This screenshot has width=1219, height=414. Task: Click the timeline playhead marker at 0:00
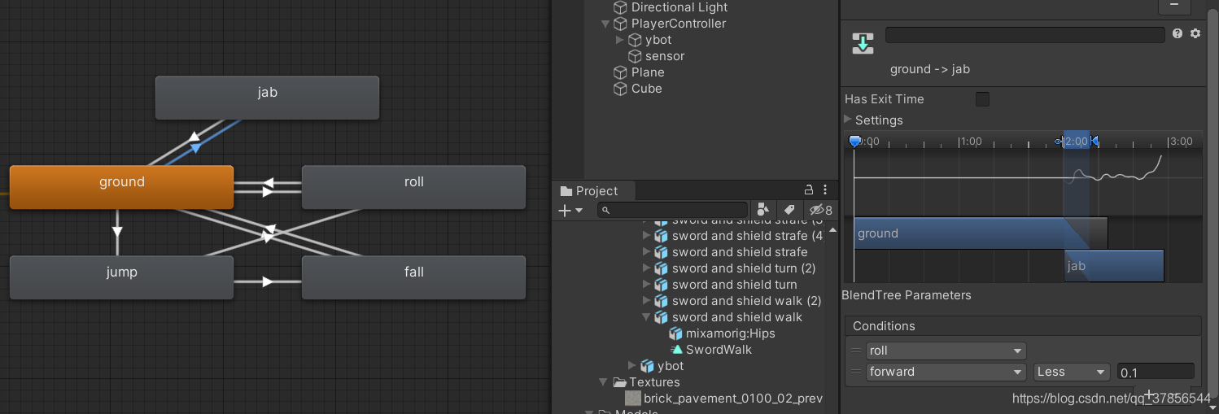tap(854, 142)
